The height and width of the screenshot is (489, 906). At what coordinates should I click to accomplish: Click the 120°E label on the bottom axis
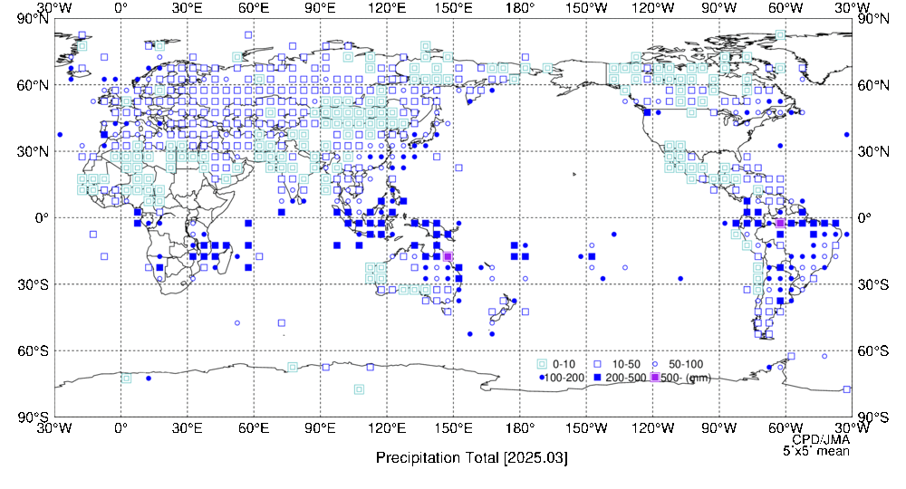[387, 428]
